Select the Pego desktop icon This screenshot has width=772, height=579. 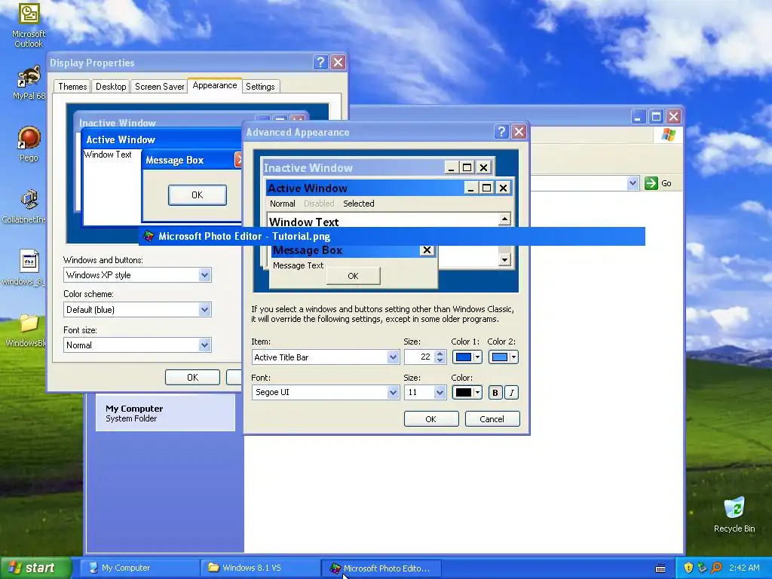click(29, 144)
